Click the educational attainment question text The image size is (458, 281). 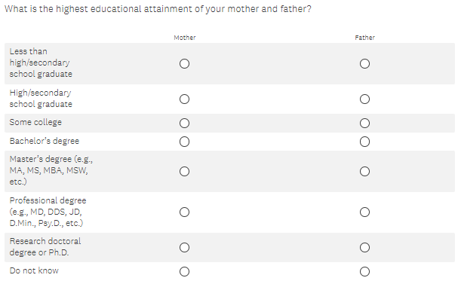[158, 9]
